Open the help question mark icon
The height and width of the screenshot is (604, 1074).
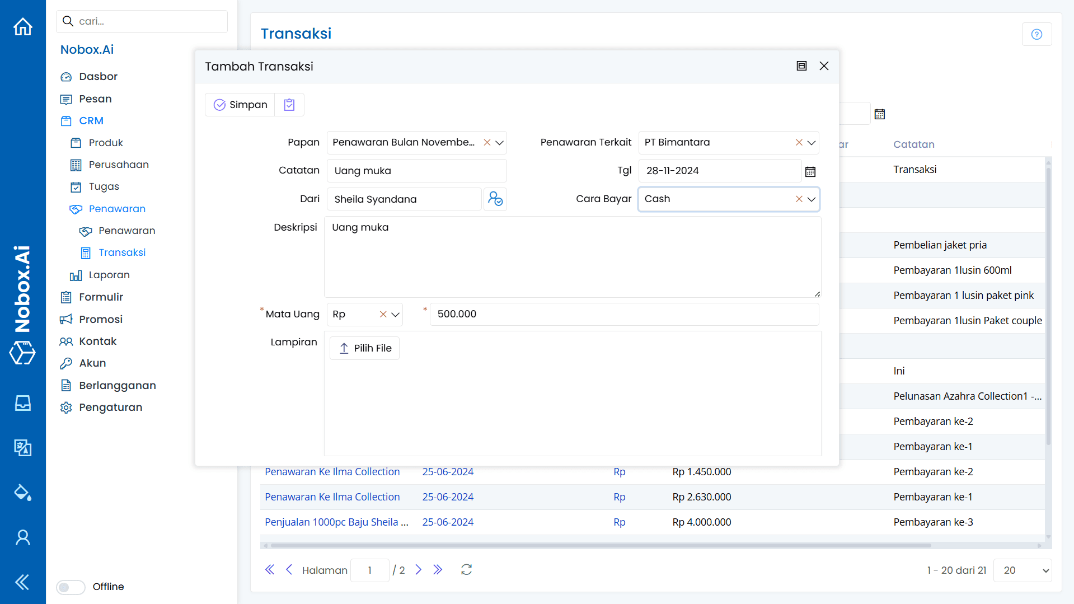click(x=1037, y=34)
